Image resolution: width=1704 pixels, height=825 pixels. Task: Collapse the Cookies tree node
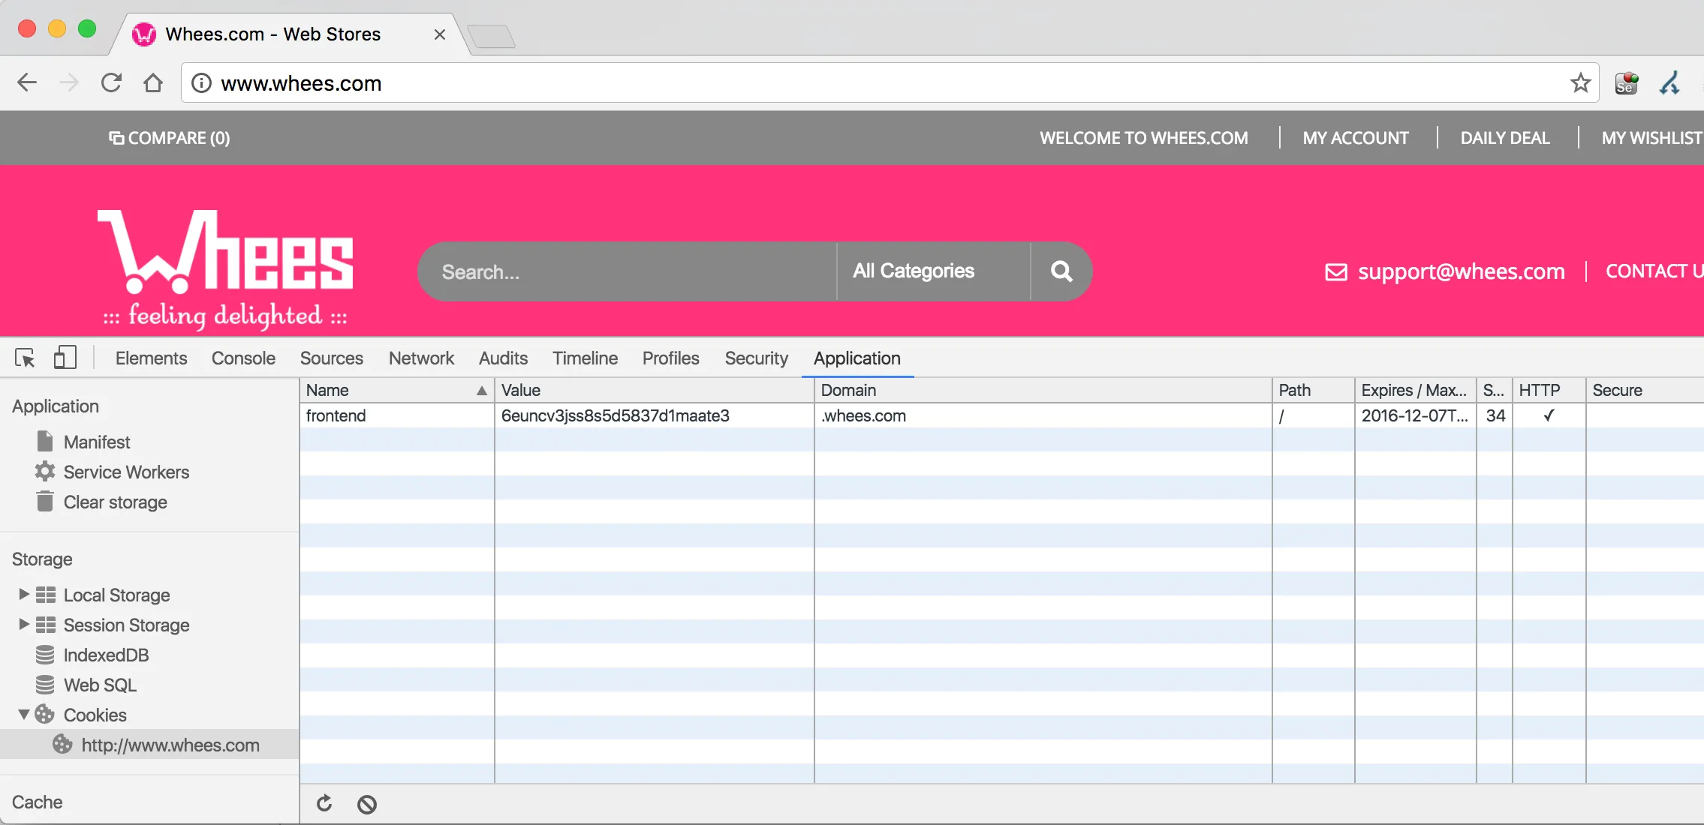[23, 714]
